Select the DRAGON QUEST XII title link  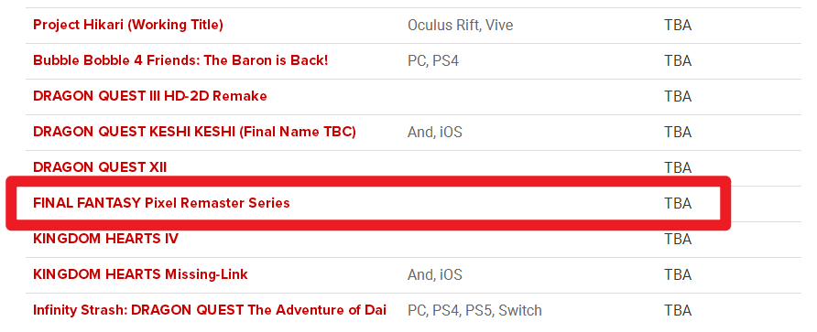(100, 167)
